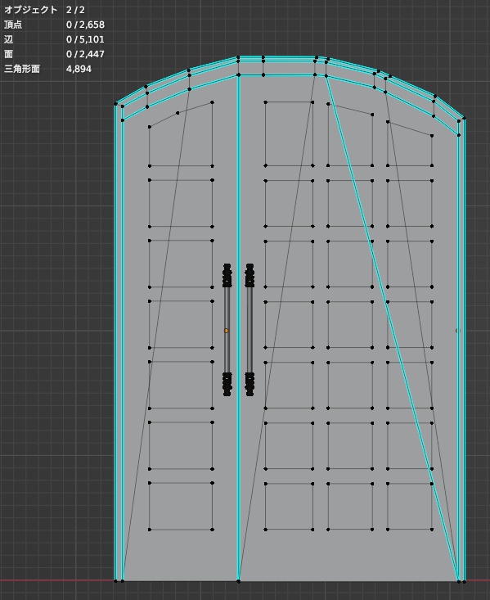Viewport: 490px width, 600px height.
Task: Click the 頂点 0 / 2,658 statistic
Action: (x=54, y=25)
